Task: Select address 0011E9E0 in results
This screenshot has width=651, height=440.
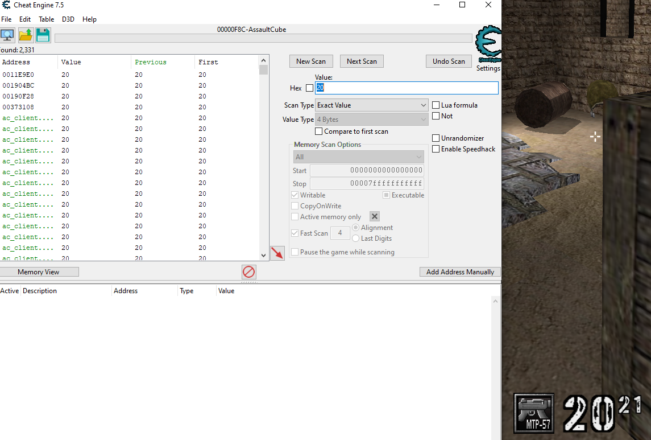Action: pos(18,75)
